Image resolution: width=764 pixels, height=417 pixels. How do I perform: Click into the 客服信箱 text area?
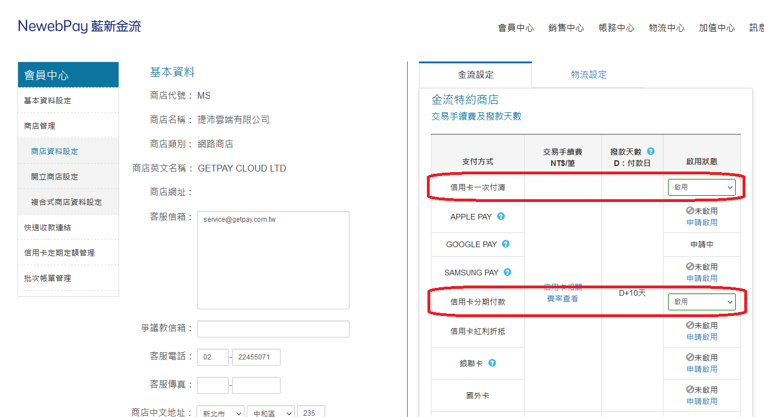[273, 260]
